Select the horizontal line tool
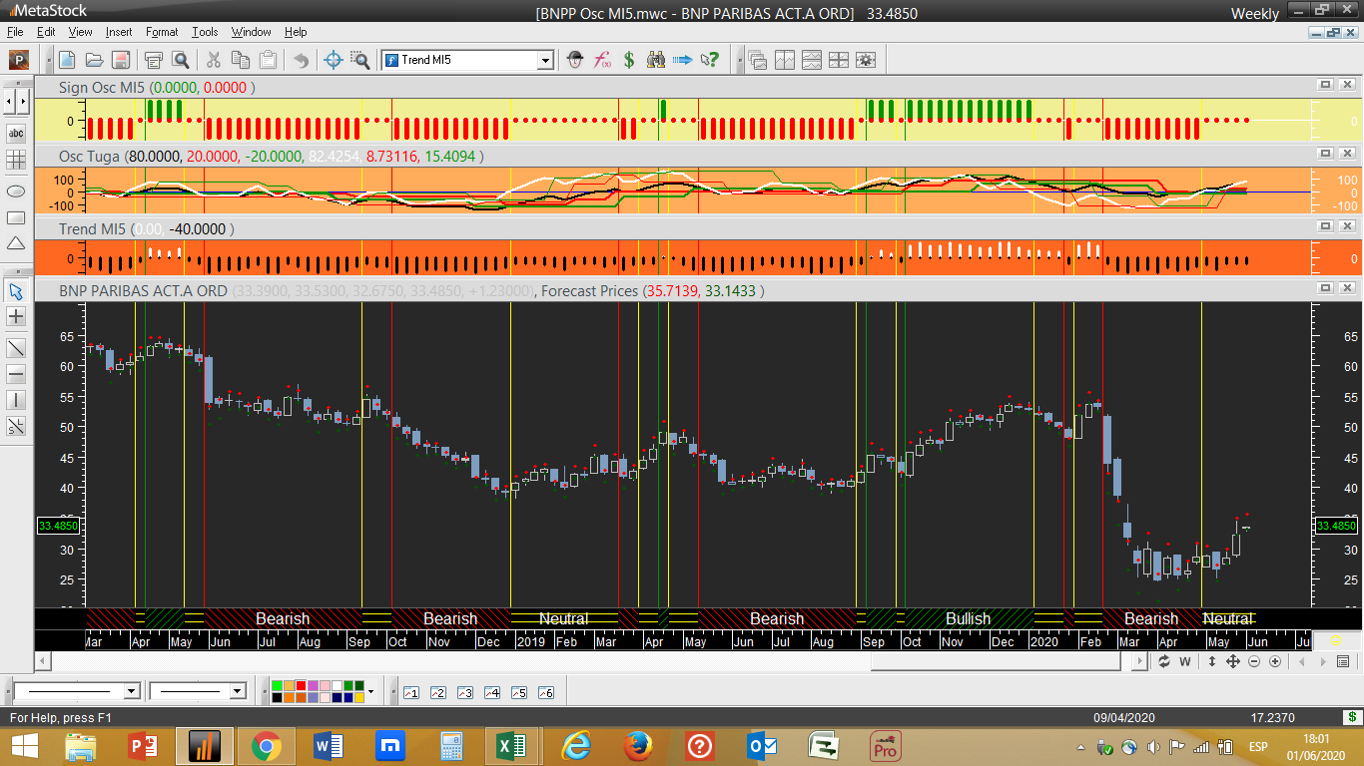This screenshot has width=1364, height=766. coord(16,375)
